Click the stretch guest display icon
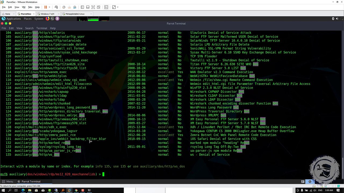Image resolution: width=344 pixels, height=193 pixels. coord(114,7)
